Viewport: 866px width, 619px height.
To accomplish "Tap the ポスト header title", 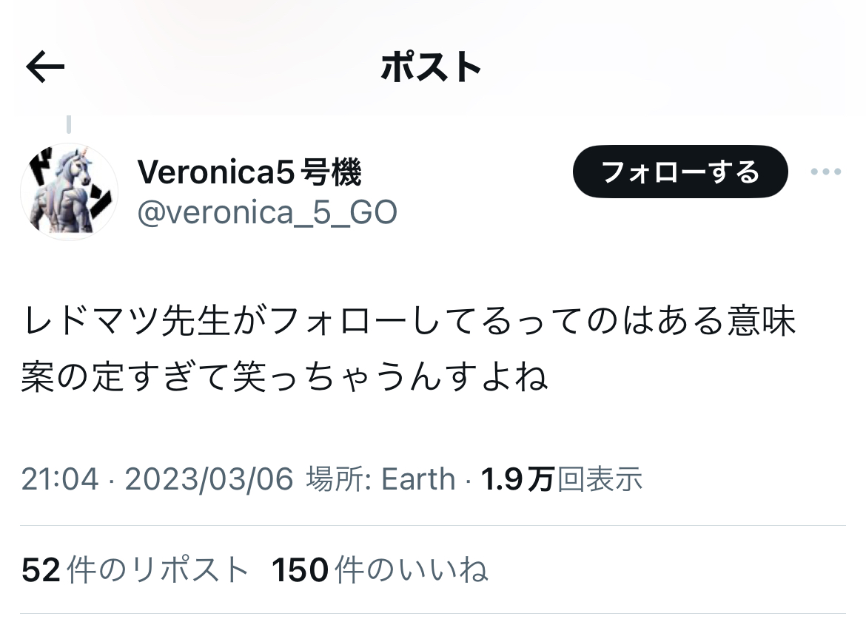I will pyautogui.click(x=432, y=67).
